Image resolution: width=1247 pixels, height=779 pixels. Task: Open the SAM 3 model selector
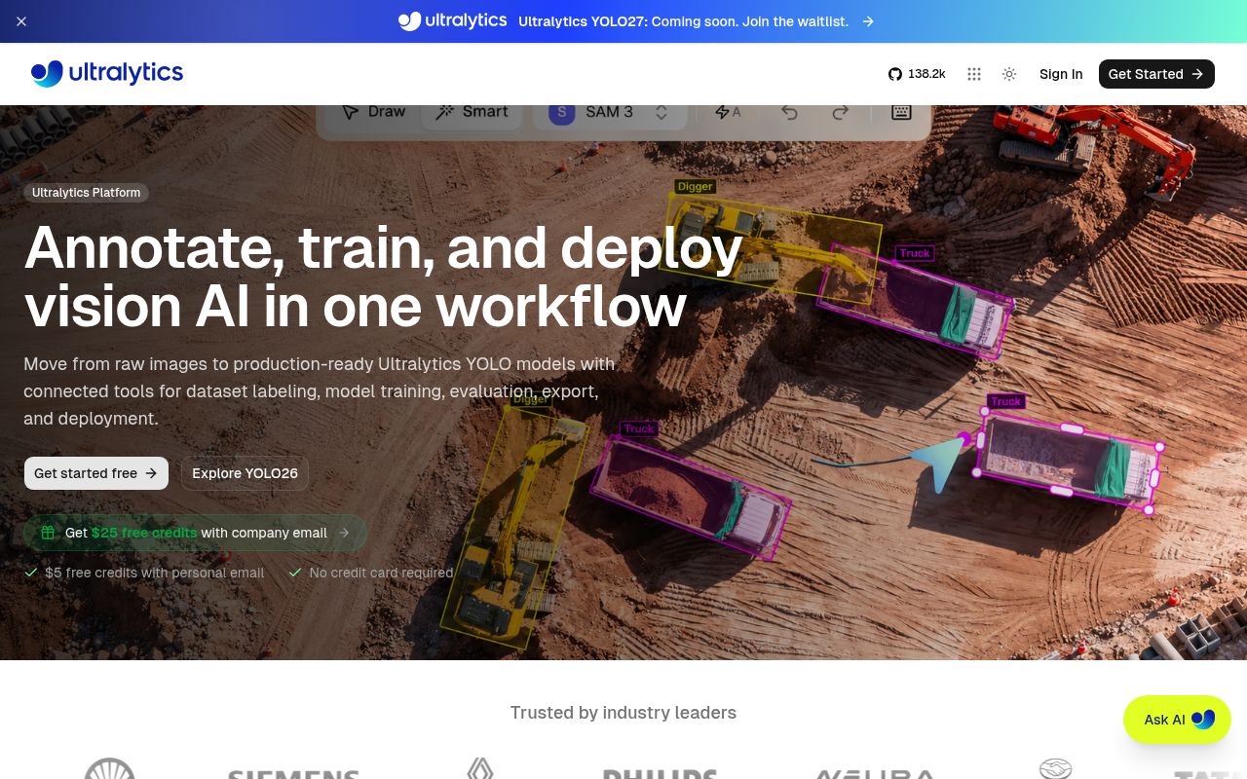pos(609,112)
